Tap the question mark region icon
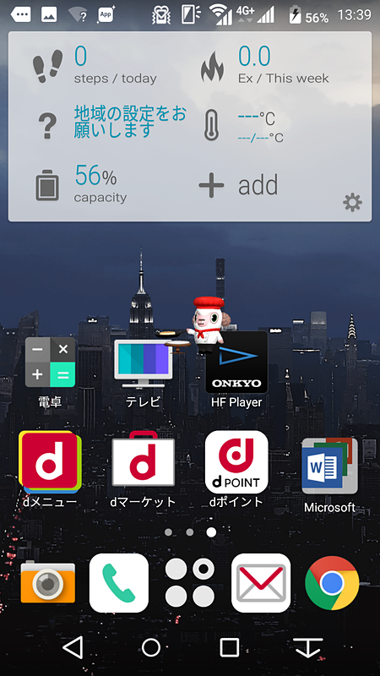Viewport: 380px width, 676px height. [x=47, y=124]
